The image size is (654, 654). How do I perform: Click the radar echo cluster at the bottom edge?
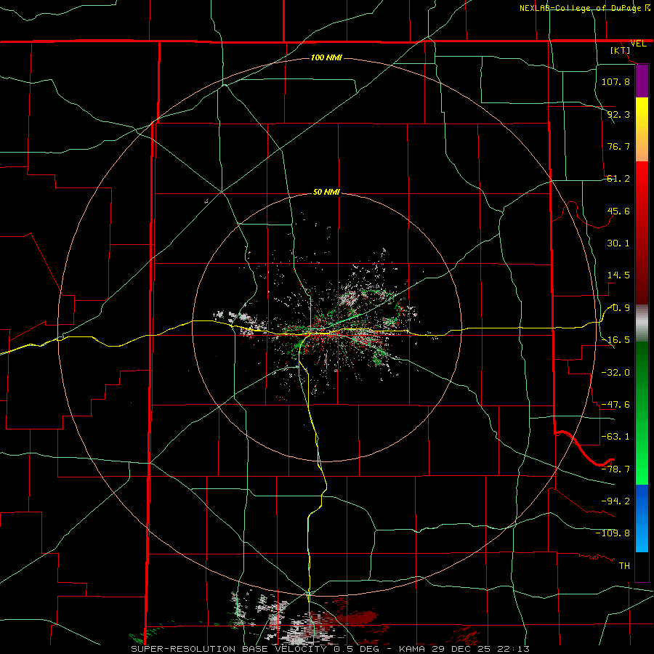coord(304,619)
